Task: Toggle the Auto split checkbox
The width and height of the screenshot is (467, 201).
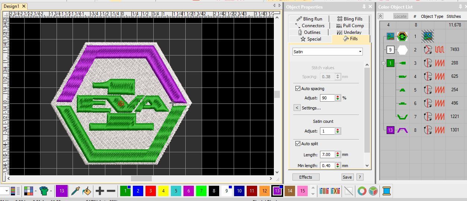Action: pyautogui.click(x=298, y=144)
